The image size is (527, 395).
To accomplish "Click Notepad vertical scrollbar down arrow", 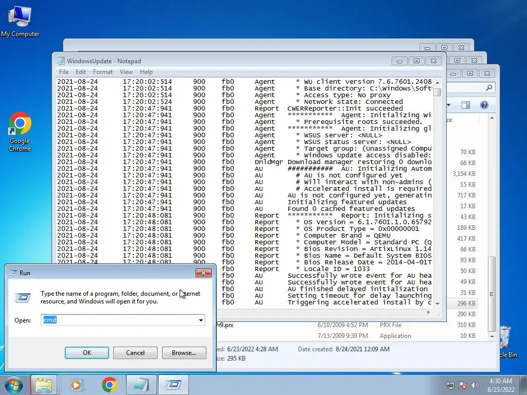I will 437,303.
